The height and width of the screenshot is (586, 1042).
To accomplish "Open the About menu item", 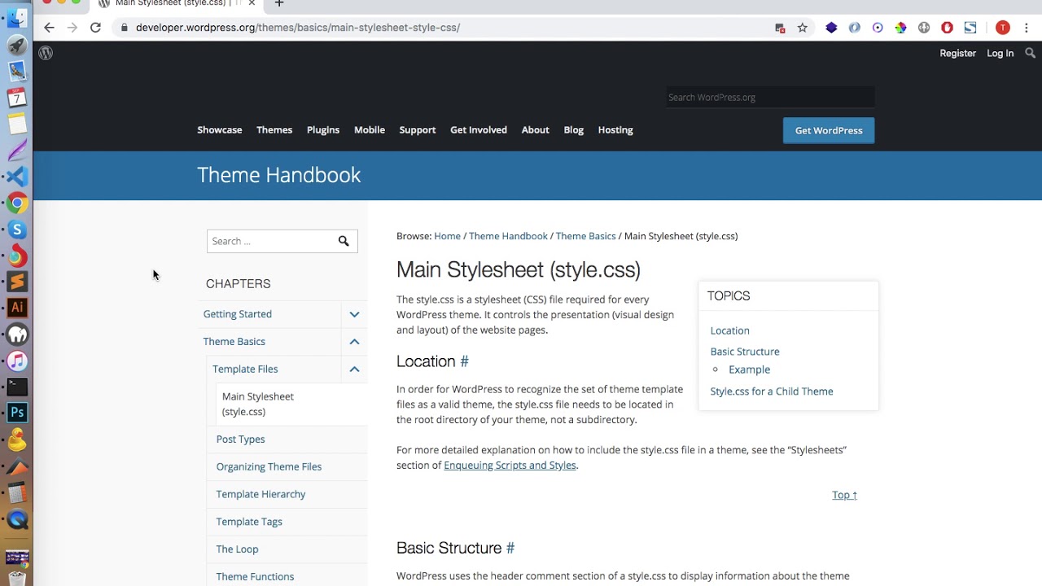I will [x=536, y=130].
